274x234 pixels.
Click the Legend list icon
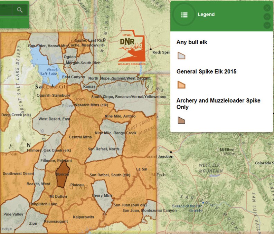tap(185, 15)
